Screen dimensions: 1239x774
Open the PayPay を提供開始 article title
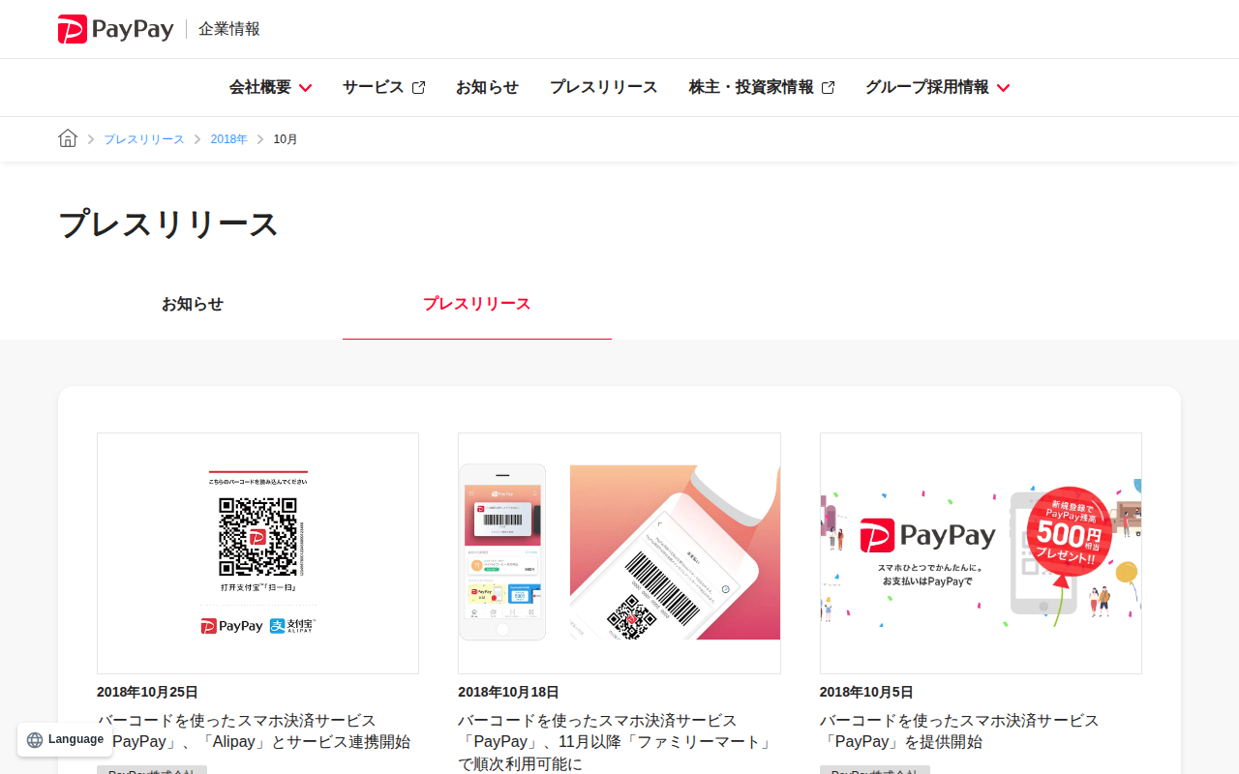pyautogui.click(x=959, y=731)
